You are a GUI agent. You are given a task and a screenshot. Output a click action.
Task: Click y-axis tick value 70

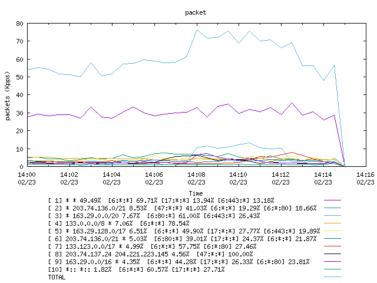(x=19, y=41)
